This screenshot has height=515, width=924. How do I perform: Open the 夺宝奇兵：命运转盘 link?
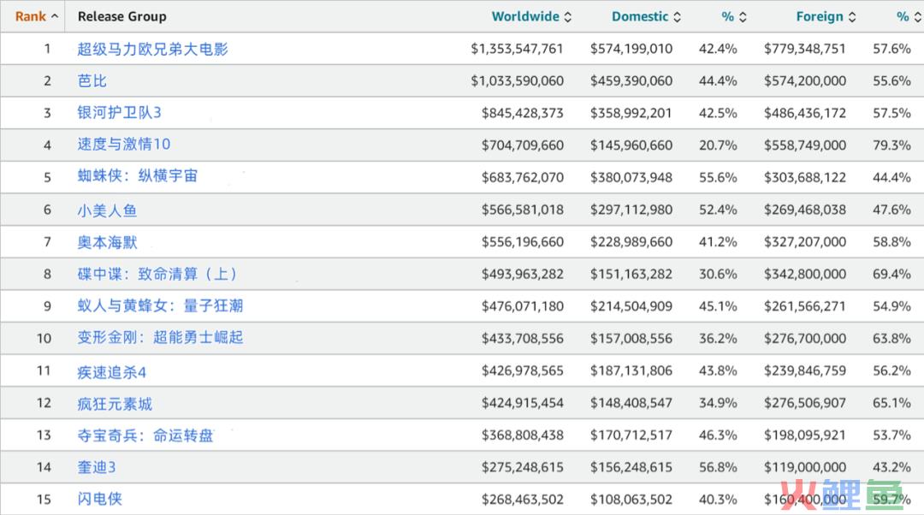(145, 436)
